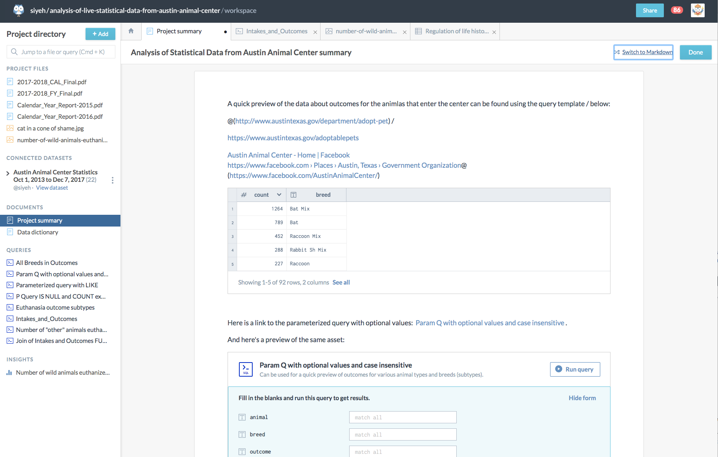Click icon beside 2017-2018_CAL_Final.pdf
Screen dimensions: 718x457
coord(10,82)
